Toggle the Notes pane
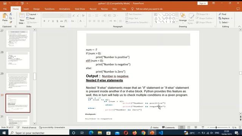This screenshot has height=136, width=242. [155, 127]
